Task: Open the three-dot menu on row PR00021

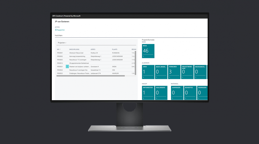Action: tap(67, 67)
